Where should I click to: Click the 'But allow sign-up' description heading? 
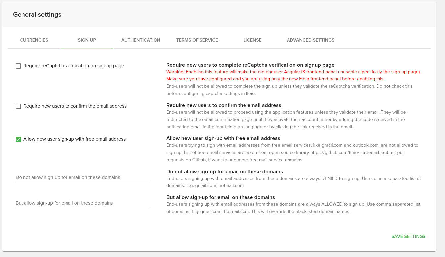220,197
